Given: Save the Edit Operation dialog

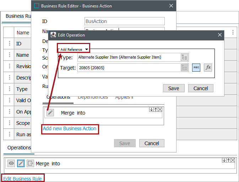Looking at the screenshot, I should [174, 88].
